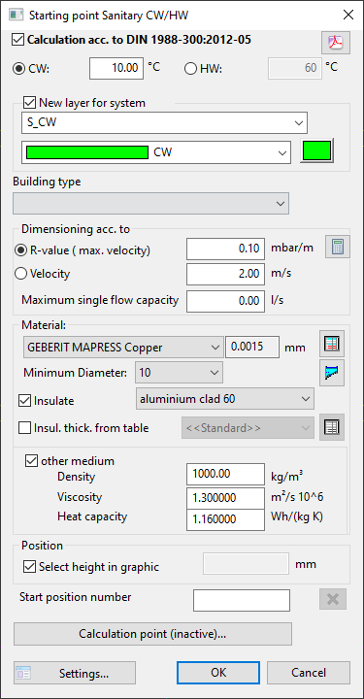Image resolution: width=364 pixels, height=699 pixels.
Task: Confirm the dialog with OK
Action: [x=218, y=673]
